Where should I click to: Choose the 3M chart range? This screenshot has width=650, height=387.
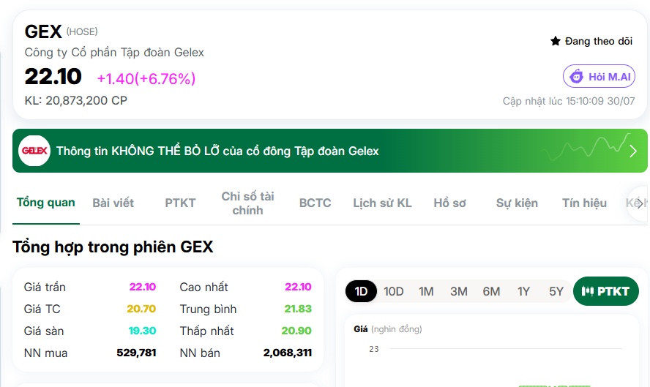coord(458,291)
